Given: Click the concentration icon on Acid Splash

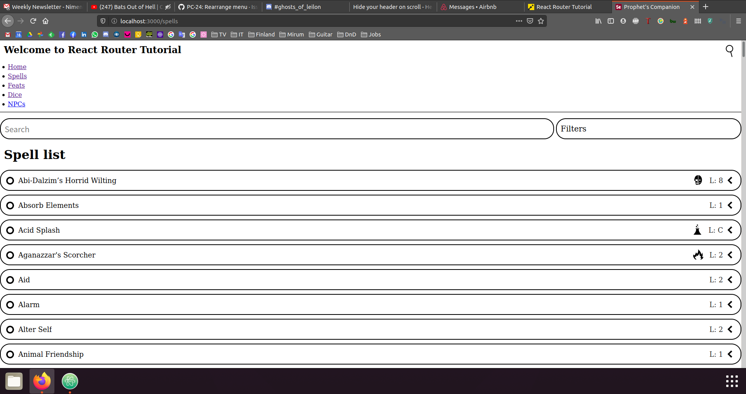Looking at the screenshot, I should tap(697, 230).
